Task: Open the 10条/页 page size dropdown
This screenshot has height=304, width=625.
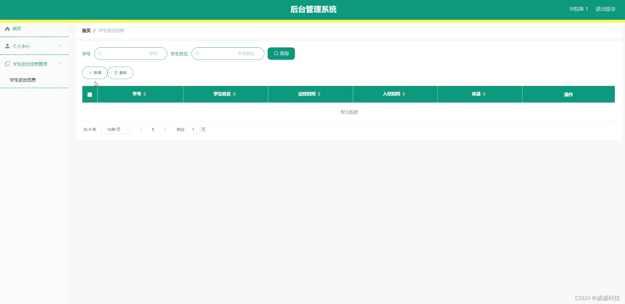Action: coord(116,129)
